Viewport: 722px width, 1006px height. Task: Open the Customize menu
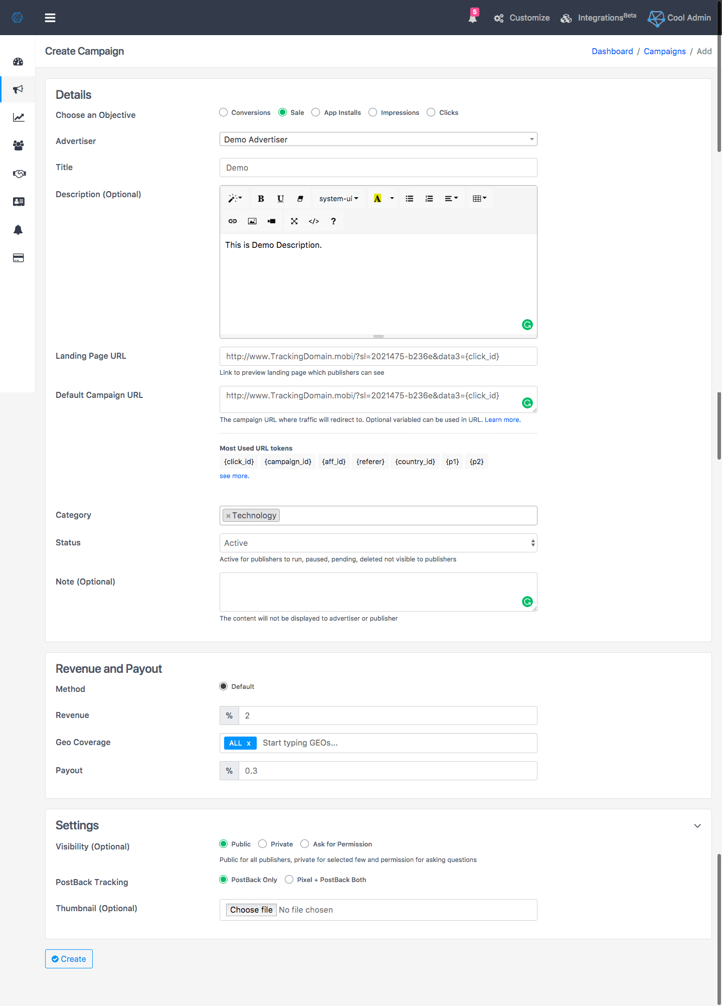point(522,18)
